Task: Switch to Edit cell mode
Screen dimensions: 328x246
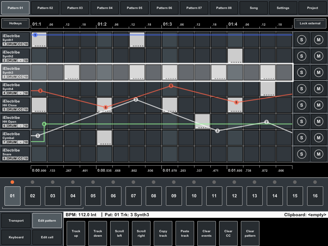Action: pyautogui.click(x=47, y=237)
